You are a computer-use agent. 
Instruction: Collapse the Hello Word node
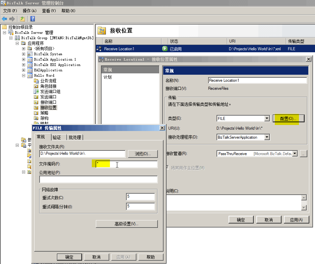pos(23,75)
